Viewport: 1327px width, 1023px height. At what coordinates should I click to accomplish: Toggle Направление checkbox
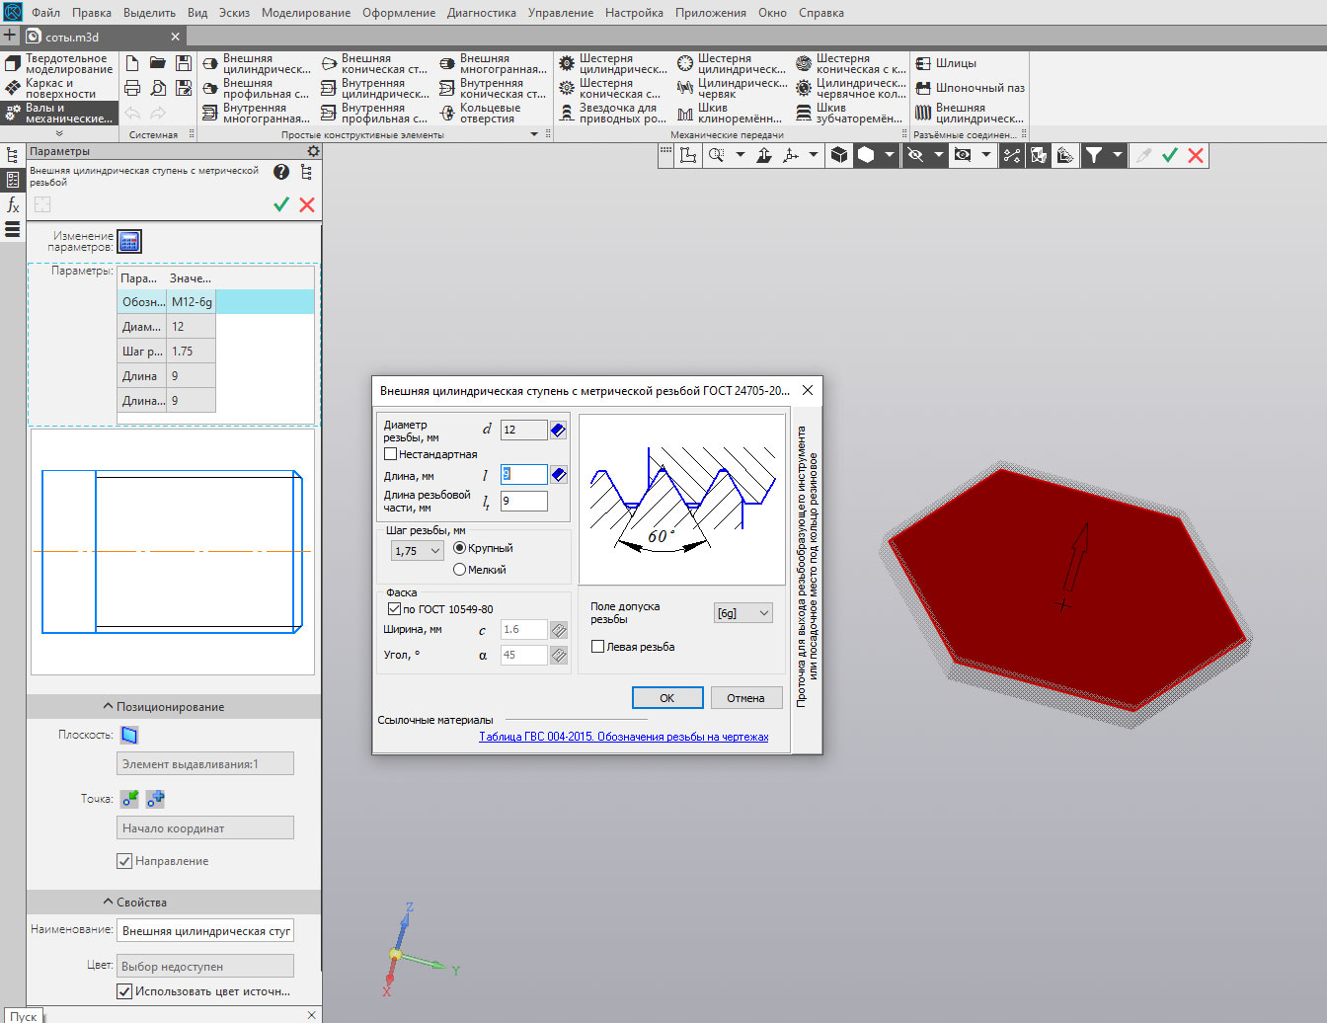(x=124, y=861)
